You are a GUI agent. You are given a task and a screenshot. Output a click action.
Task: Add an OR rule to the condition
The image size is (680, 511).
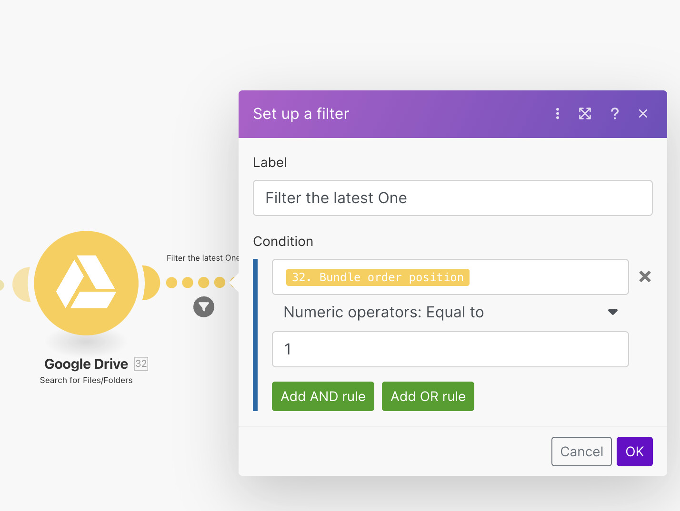pyautogui.click(x=428, y=396)
